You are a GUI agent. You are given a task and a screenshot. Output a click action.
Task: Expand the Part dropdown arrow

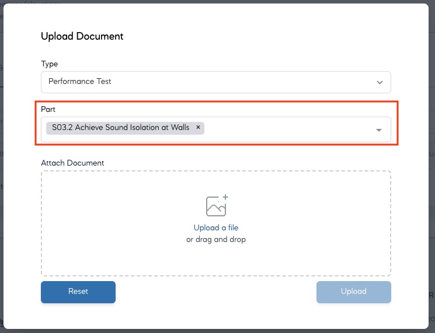(379, 130)
